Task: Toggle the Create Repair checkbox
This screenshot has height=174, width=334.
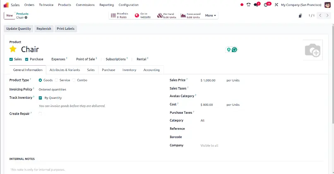Action: pyautogui.click(x=40, y=114)
